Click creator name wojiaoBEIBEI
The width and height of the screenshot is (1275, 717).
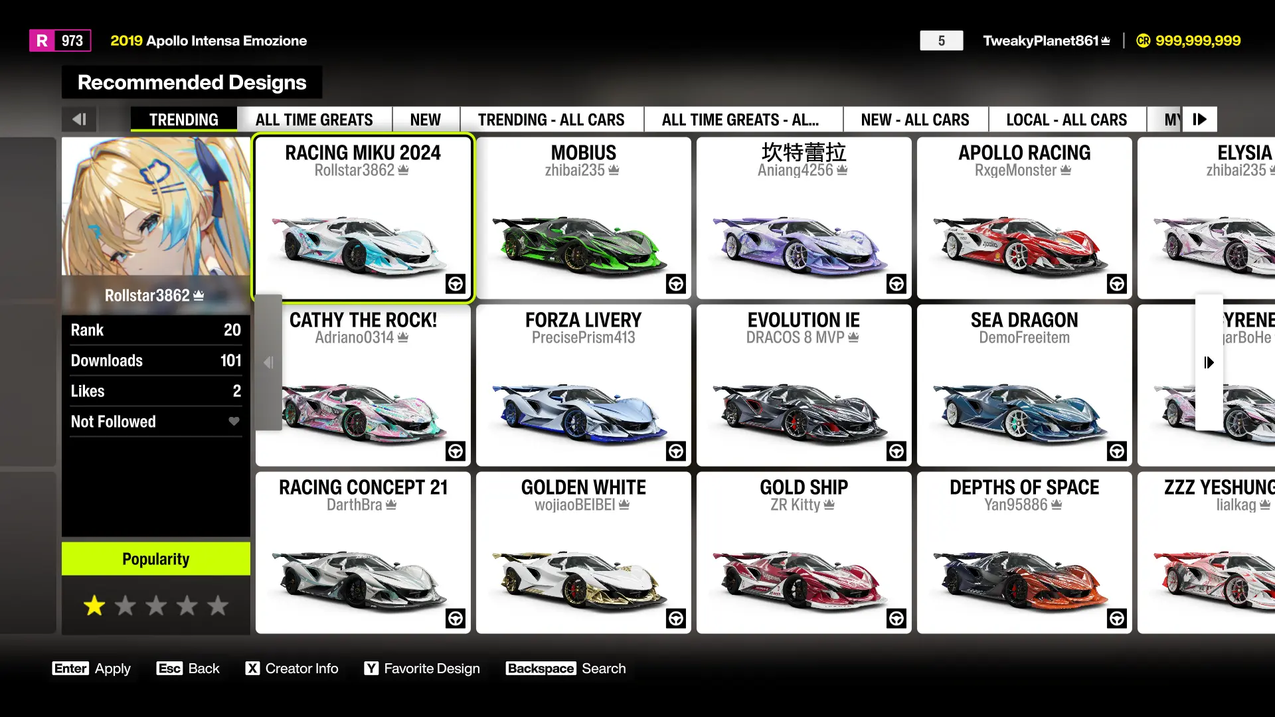pyautogui.click(x=575, y=505)
